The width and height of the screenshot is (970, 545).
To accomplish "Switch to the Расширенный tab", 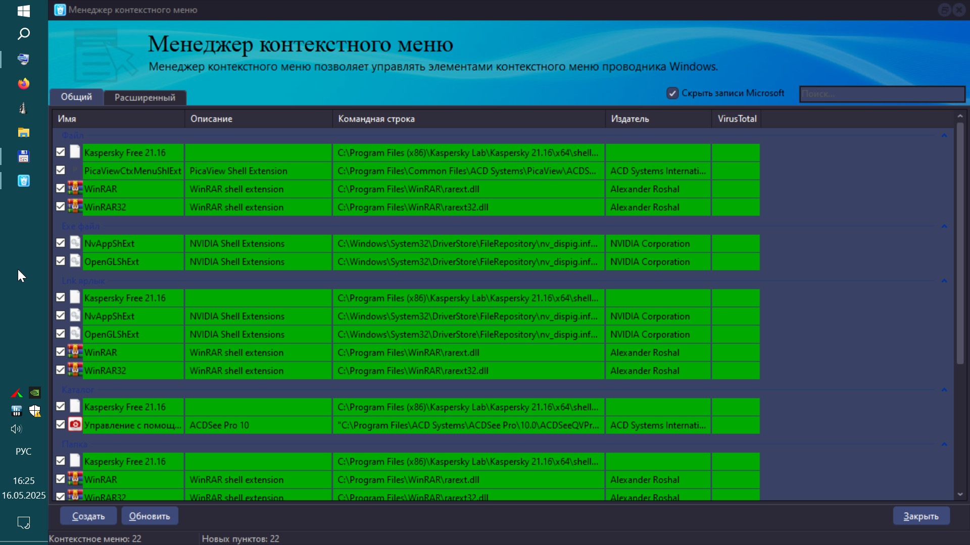I will click(x=144, y=97).
